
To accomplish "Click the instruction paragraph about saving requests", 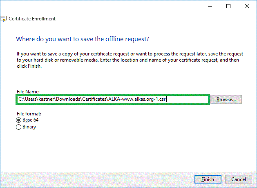I will 127,60.
